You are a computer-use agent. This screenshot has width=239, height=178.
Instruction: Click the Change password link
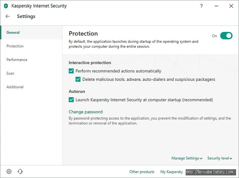pyautogui.click(x=86, y=112)
